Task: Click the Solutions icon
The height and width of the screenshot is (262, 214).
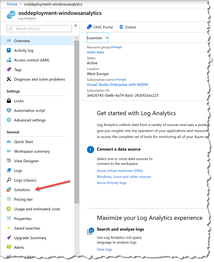Action: click(x=9, y=190)
